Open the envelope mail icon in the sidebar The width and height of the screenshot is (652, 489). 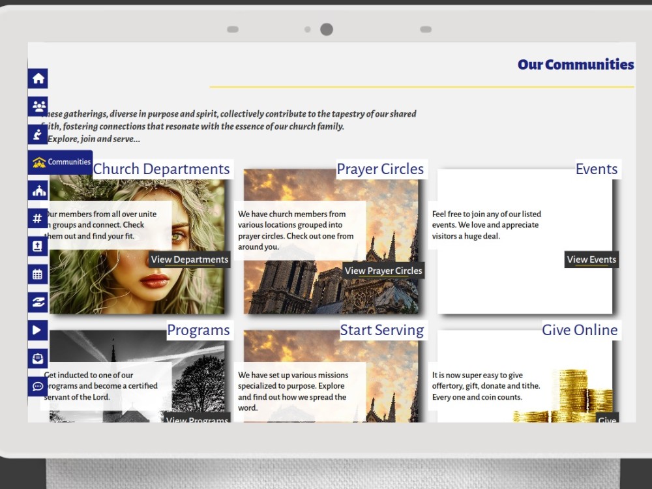pyautogui.click(x=38, y=358)
